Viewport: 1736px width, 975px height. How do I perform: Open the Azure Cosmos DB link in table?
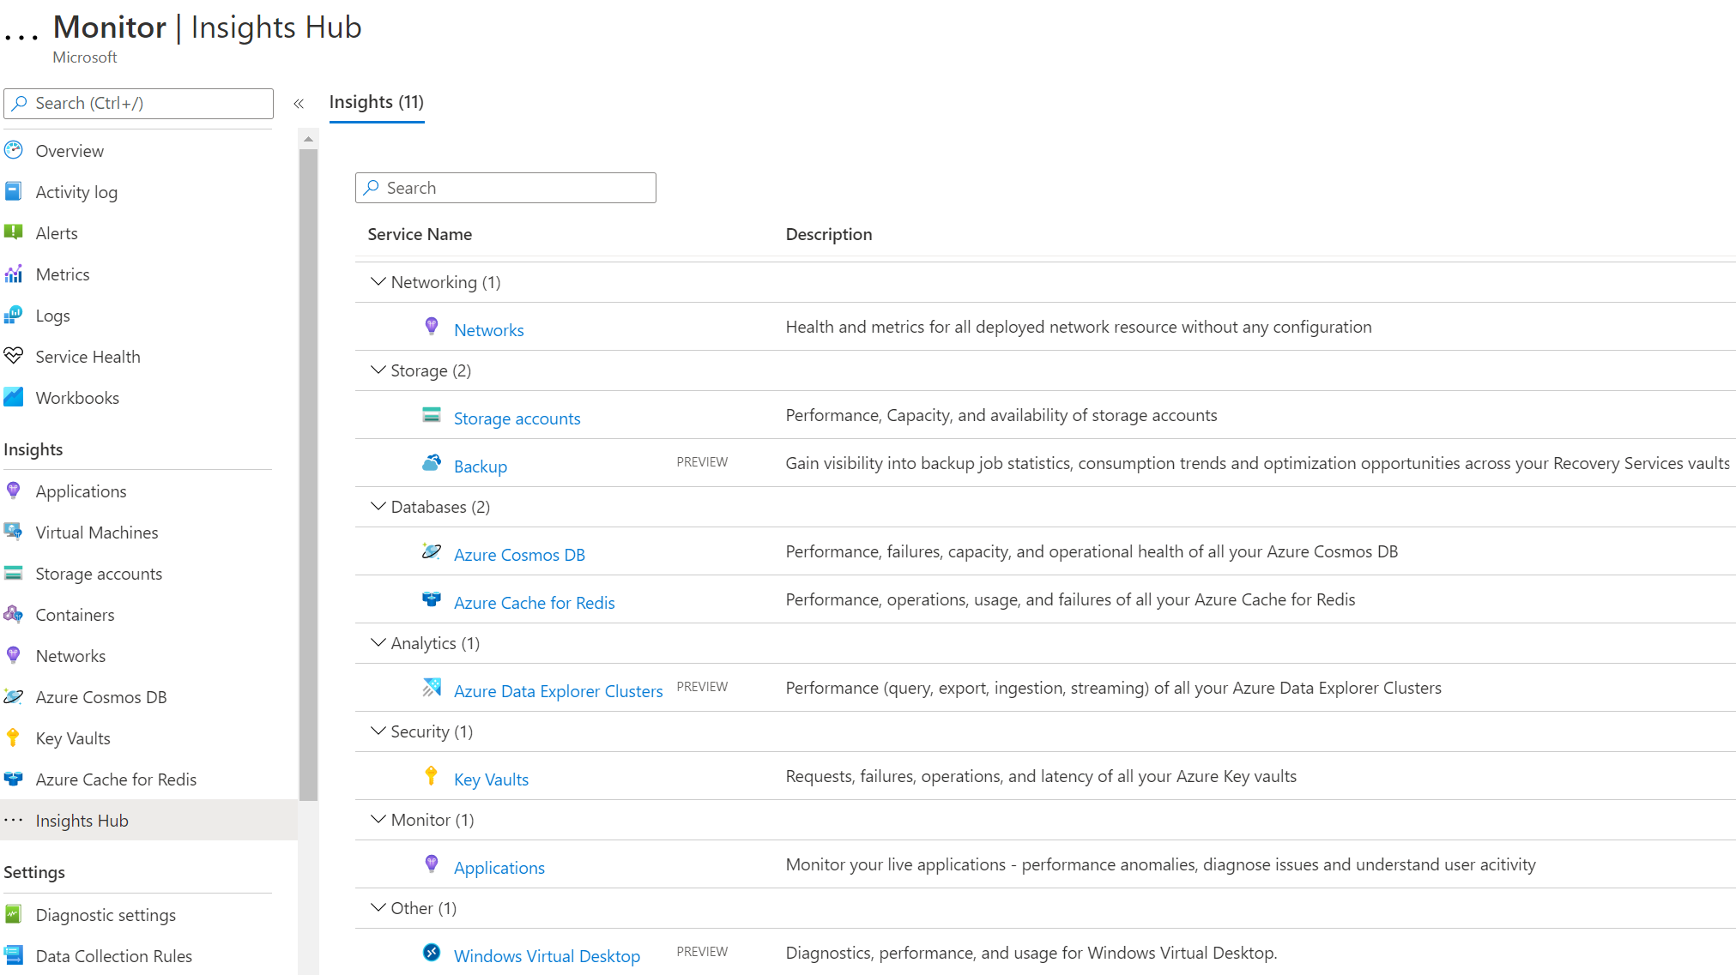519,555
